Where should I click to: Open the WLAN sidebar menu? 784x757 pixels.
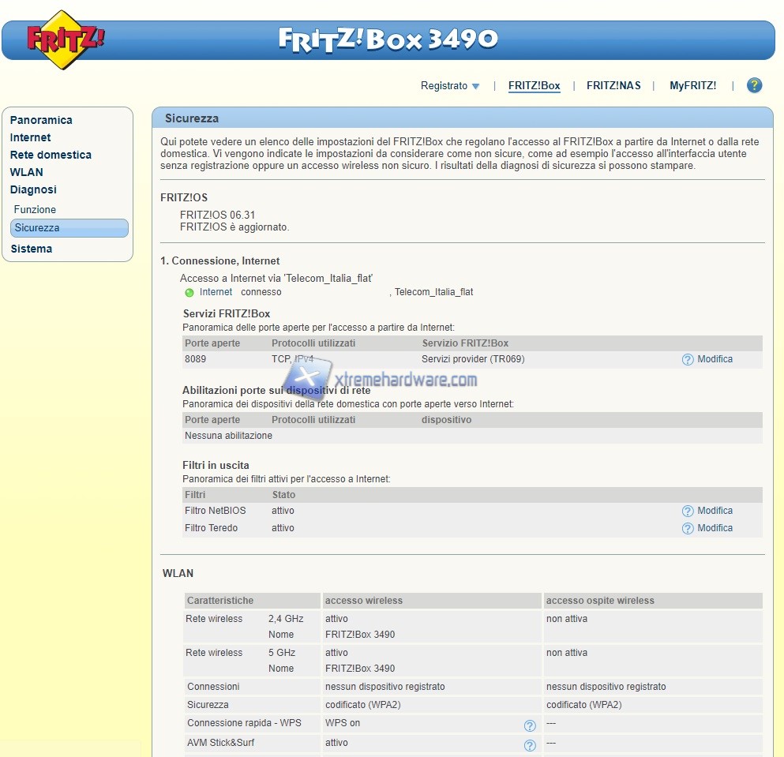(26, 172)
